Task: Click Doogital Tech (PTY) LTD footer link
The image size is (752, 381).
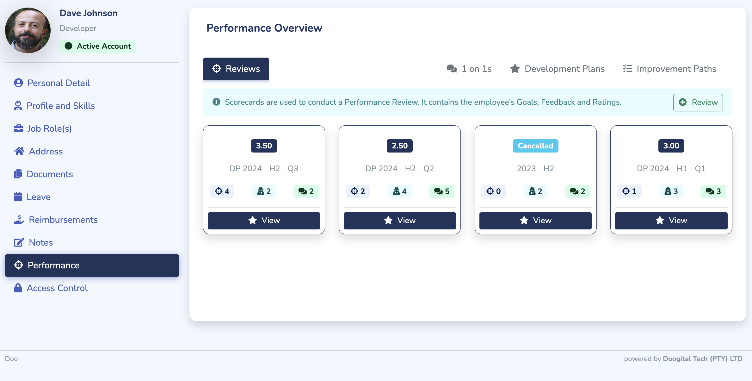Action: (x=702, y=359)
